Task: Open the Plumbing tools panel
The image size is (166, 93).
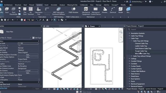Action: [x=105, y=10]
